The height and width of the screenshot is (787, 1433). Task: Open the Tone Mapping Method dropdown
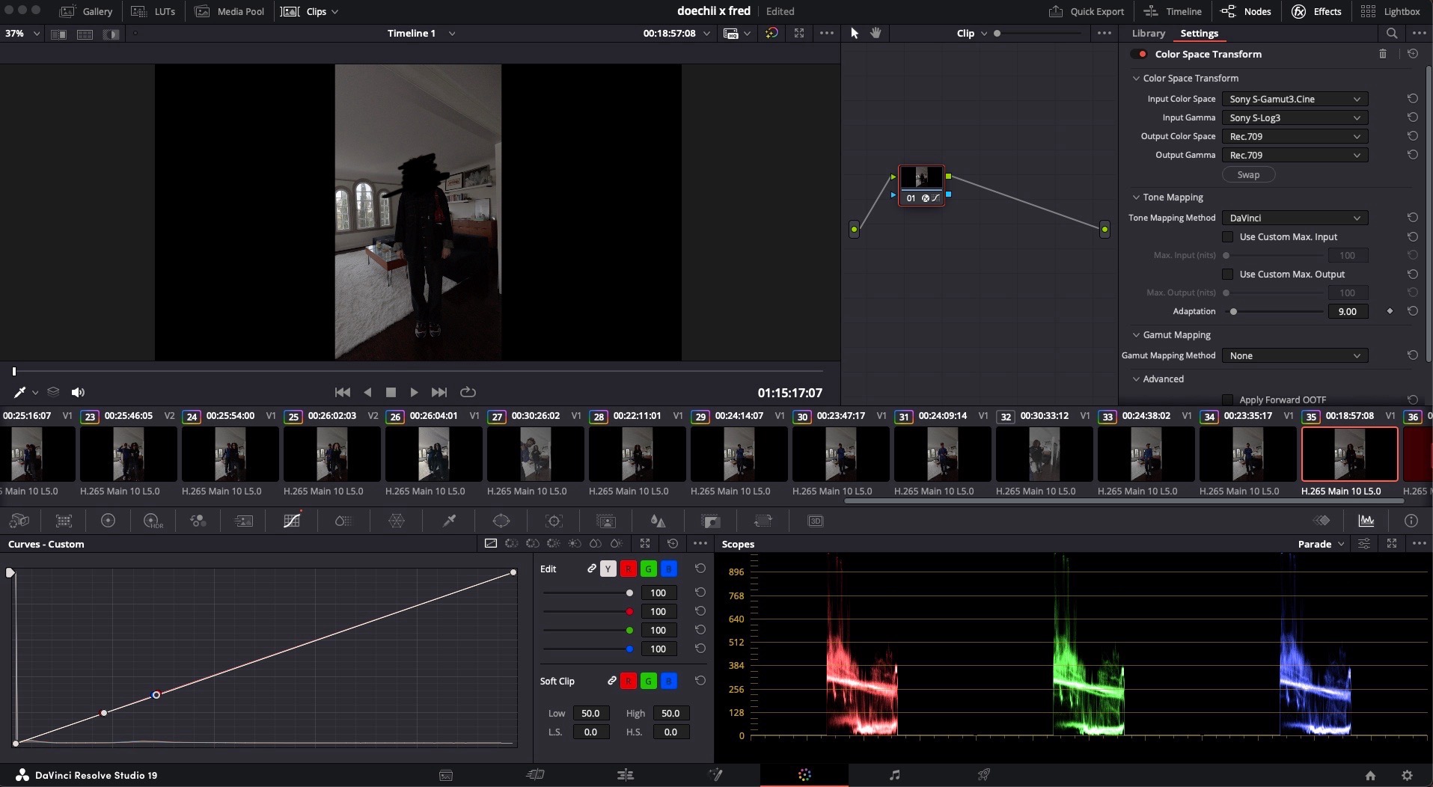coord(1295,218)
